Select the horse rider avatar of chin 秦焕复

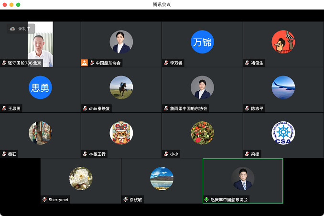coord(121,87)
